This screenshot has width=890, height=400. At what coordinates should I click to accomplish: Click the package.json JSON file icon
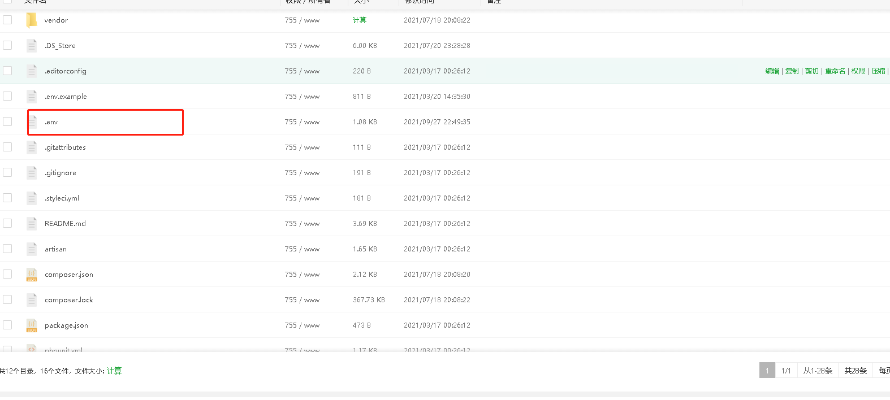(x=32, y=325)
